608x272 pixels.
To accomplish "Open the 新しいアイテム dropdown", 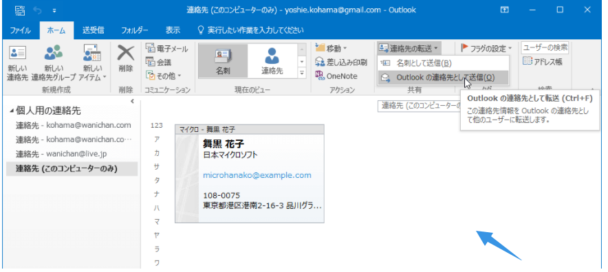I will point(92,62).
